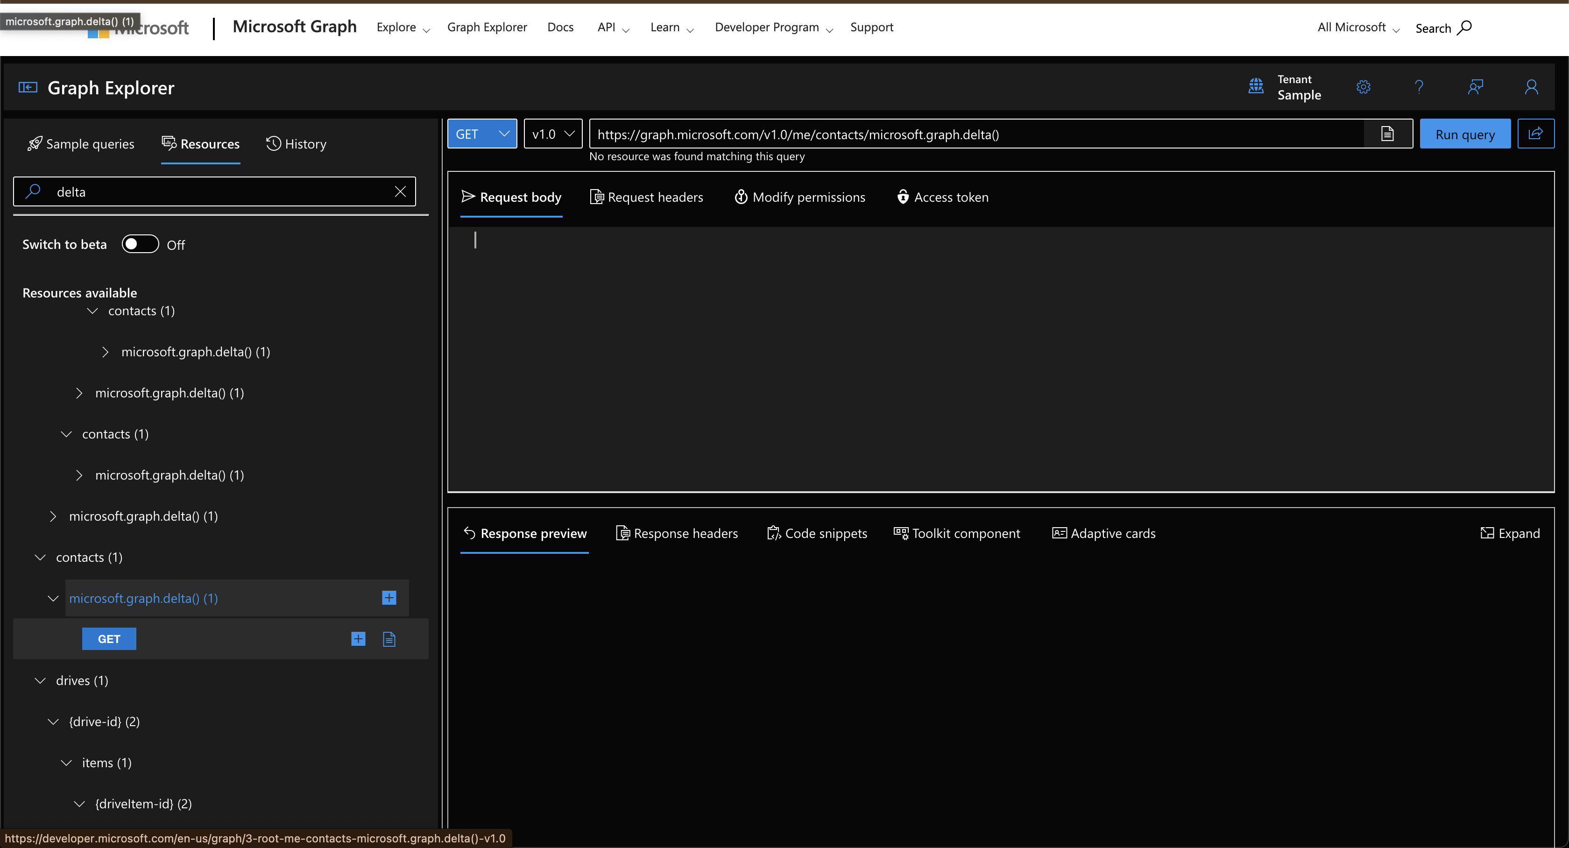Clear the delta search text
Image resolution: width=1569 pixels, height=848 pixels.
pos(400,191)
